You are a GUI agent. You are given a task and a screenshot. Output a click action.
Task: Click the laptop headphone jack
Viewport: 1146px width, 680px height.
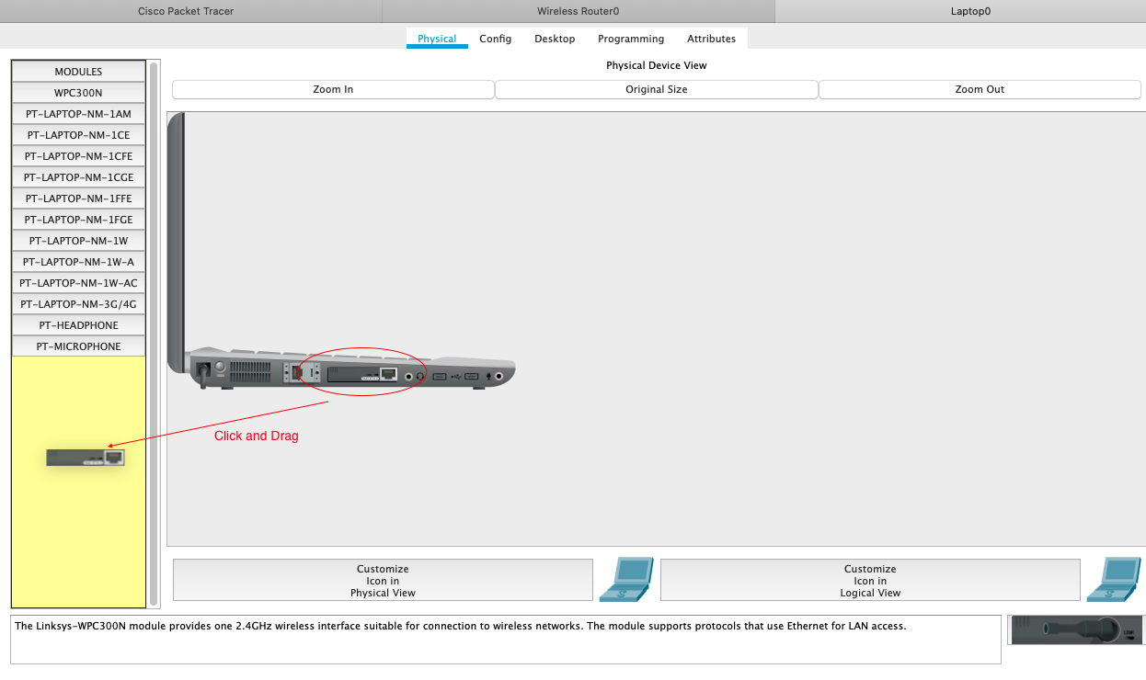(408, 376)
